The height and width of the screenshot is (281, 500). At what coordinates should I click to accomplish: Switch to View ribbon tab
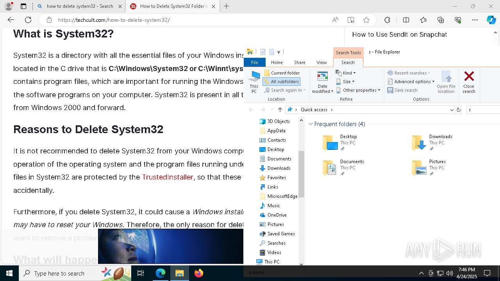click(321, 62)
